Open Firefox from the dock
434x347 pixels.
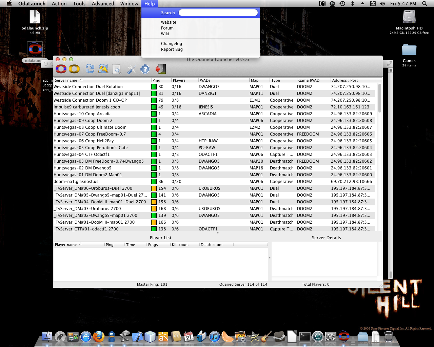coord(99,337)
